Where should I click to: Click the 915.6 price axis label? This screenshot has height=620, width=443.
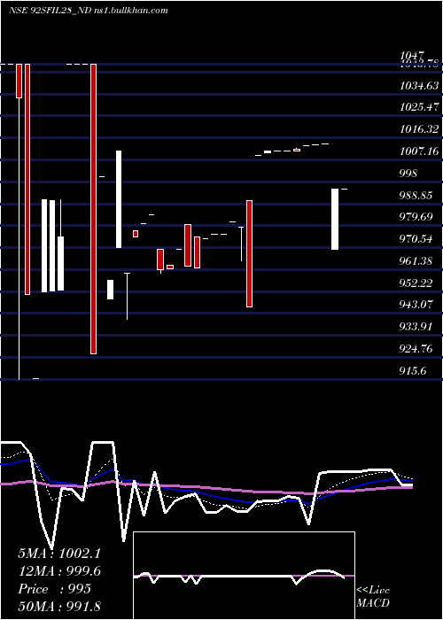(x=413, y=371)
